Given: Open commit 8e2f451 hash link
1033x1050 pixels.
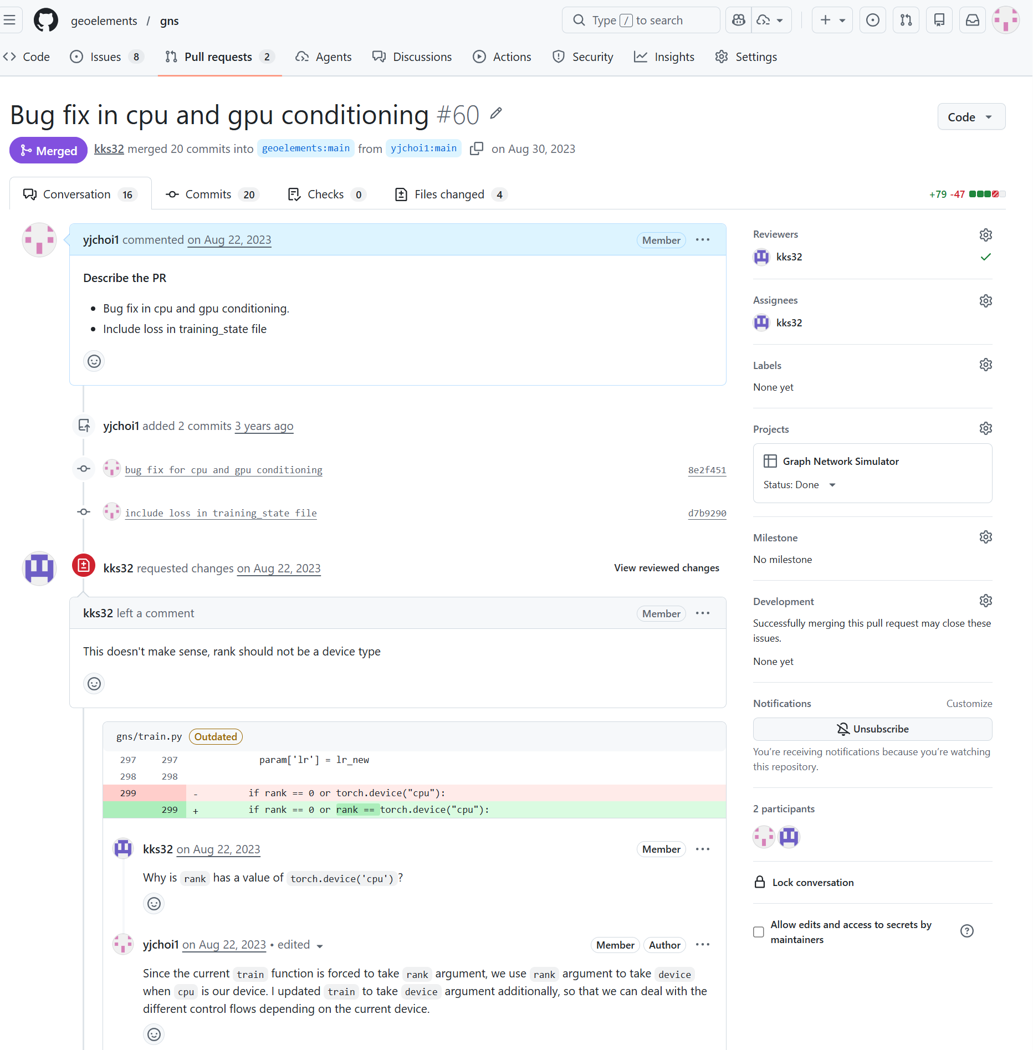Looking at the screenshot, I should pyautogui.click(x=707, y=470).
